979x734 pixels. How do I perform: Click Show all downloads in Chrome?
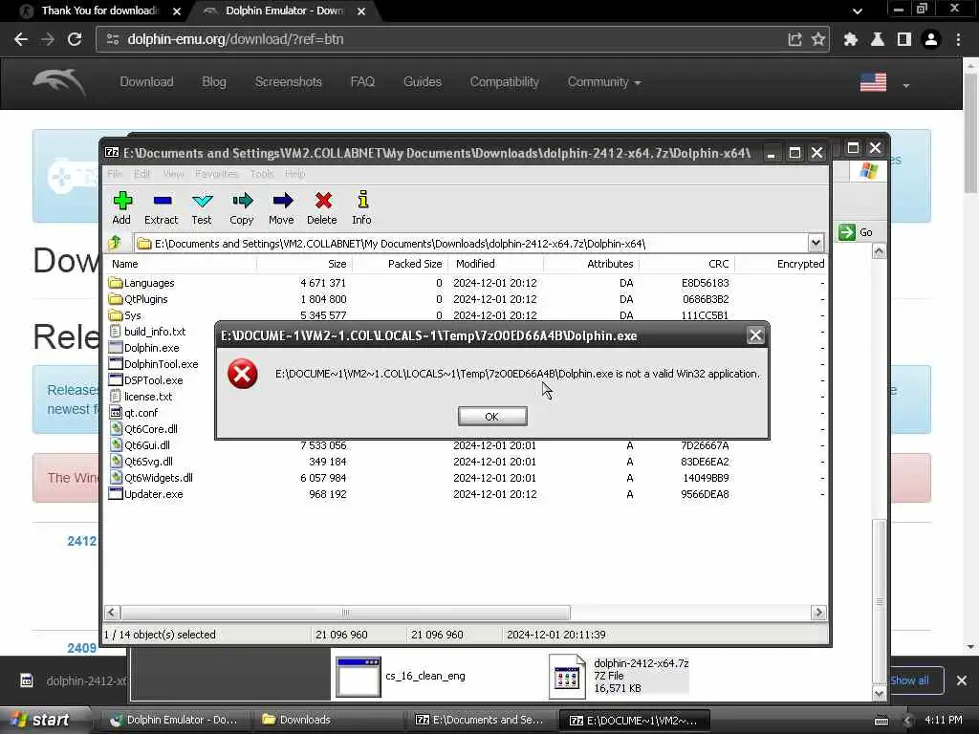click(x=910, y=680)
